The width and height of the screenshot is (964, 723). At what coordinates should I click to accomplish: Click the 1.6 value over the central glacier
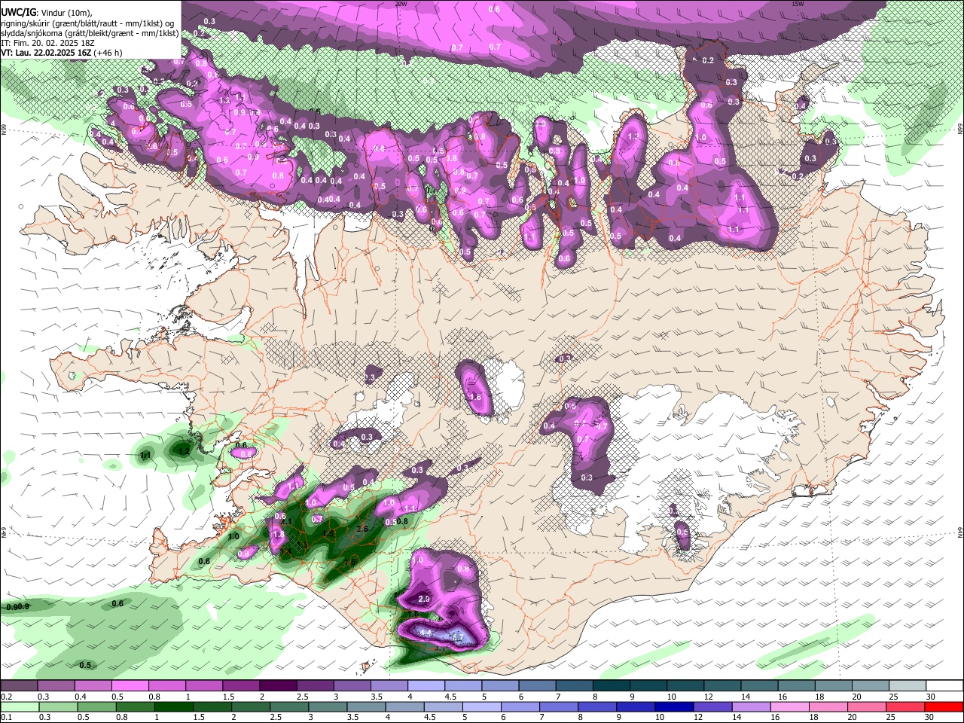coord(475,397)
